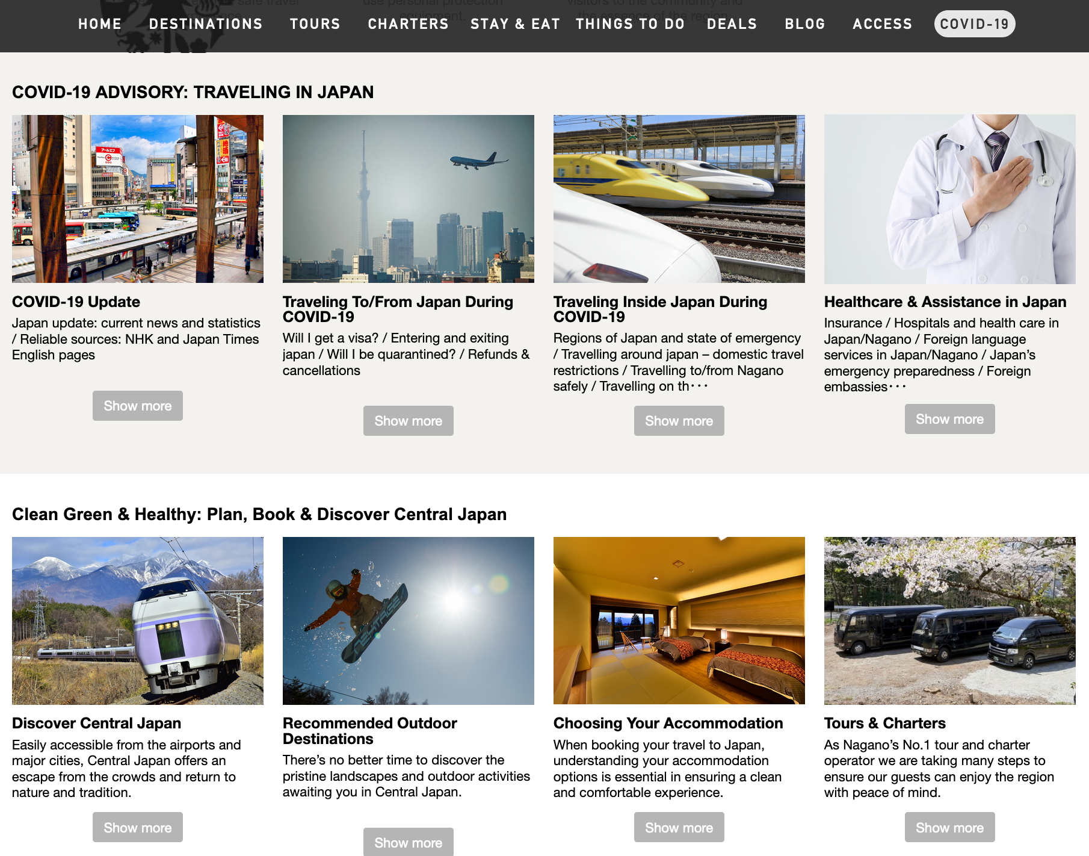Show more for Traveling Inside Japan
Viewport: 1089px width, 856px height.
(x=679, y=421)
